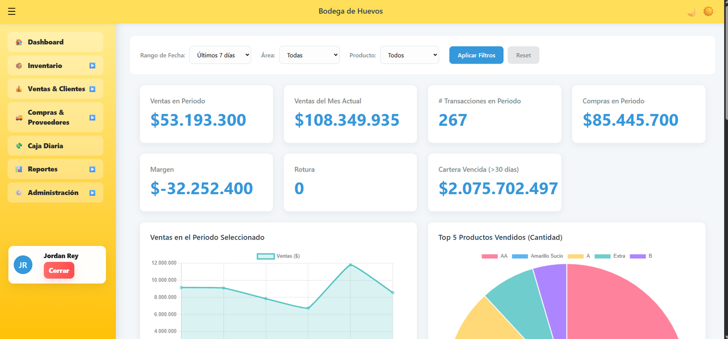
Task: Open the Inventario menu item
Action: (x=56, y=66)
